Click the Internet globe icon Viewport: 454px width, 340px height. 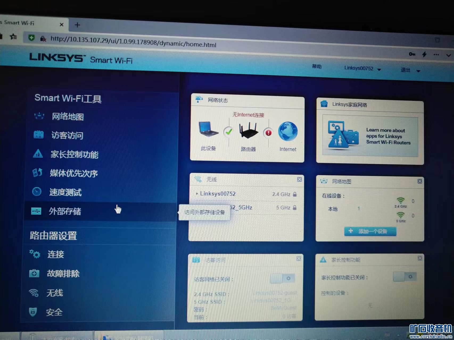(288, 131)
